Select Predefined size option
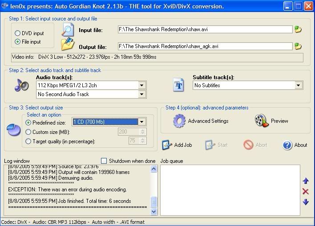 point(28,122)
